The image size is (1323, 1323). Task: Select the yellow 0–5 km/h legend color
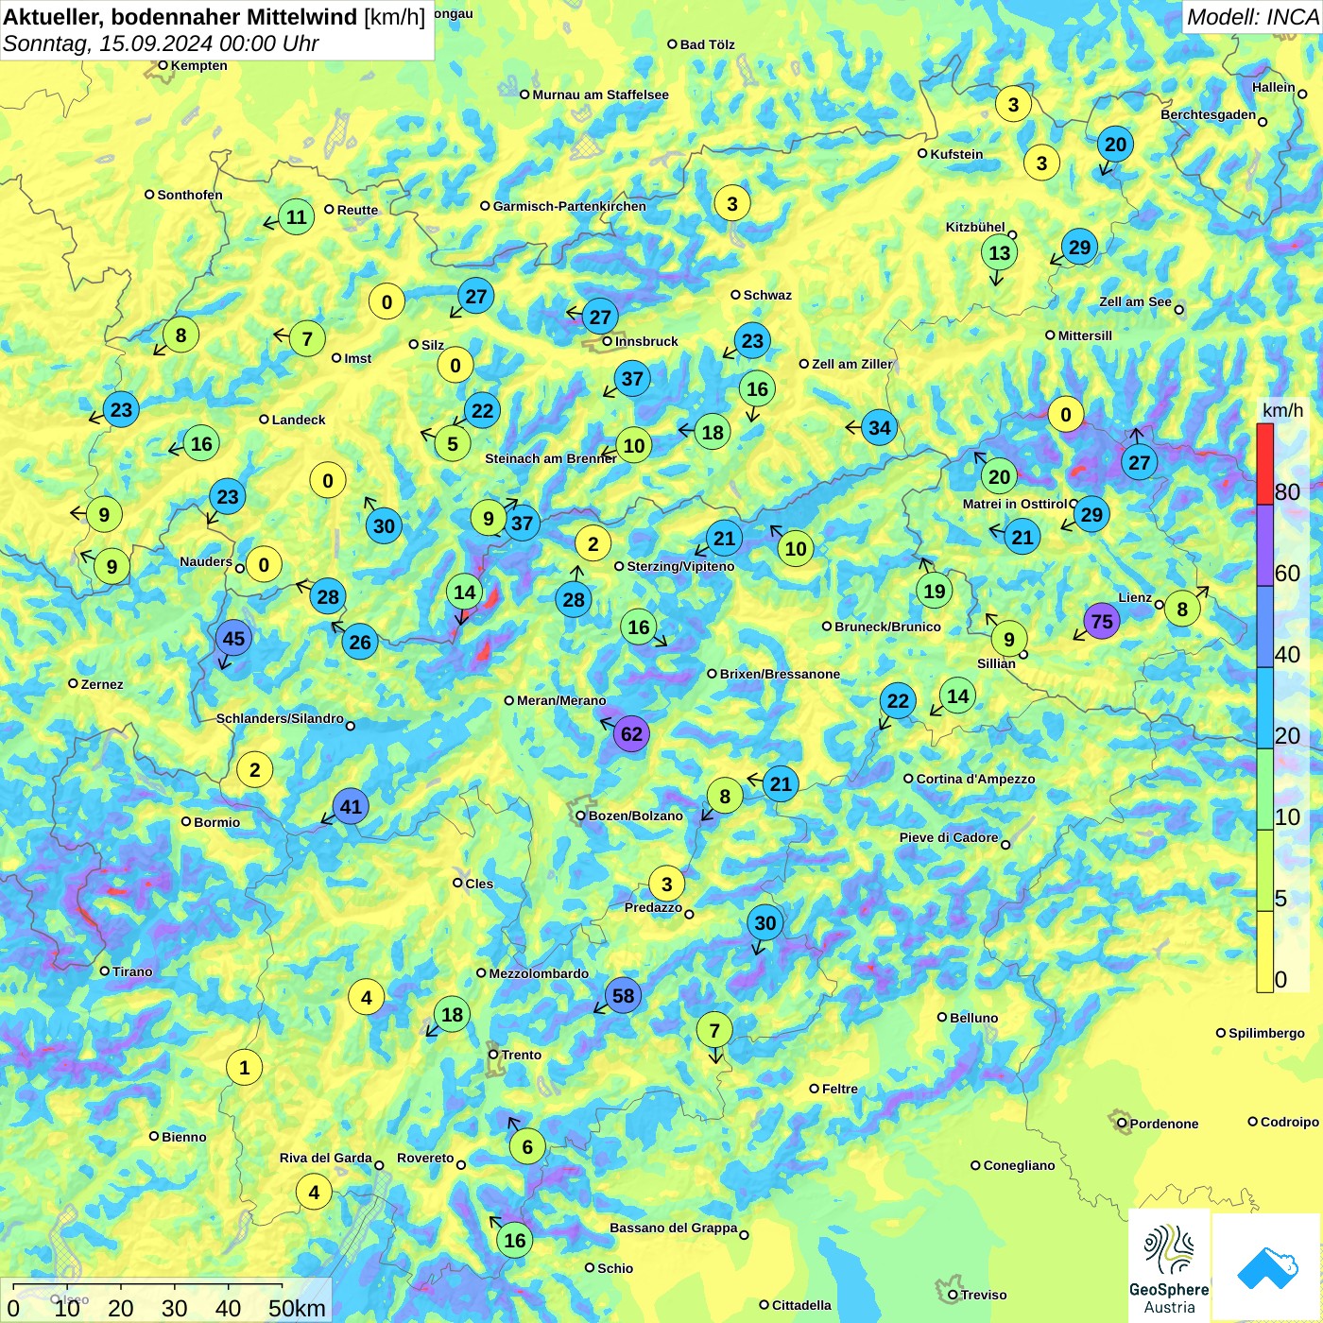click(1264, 953)
